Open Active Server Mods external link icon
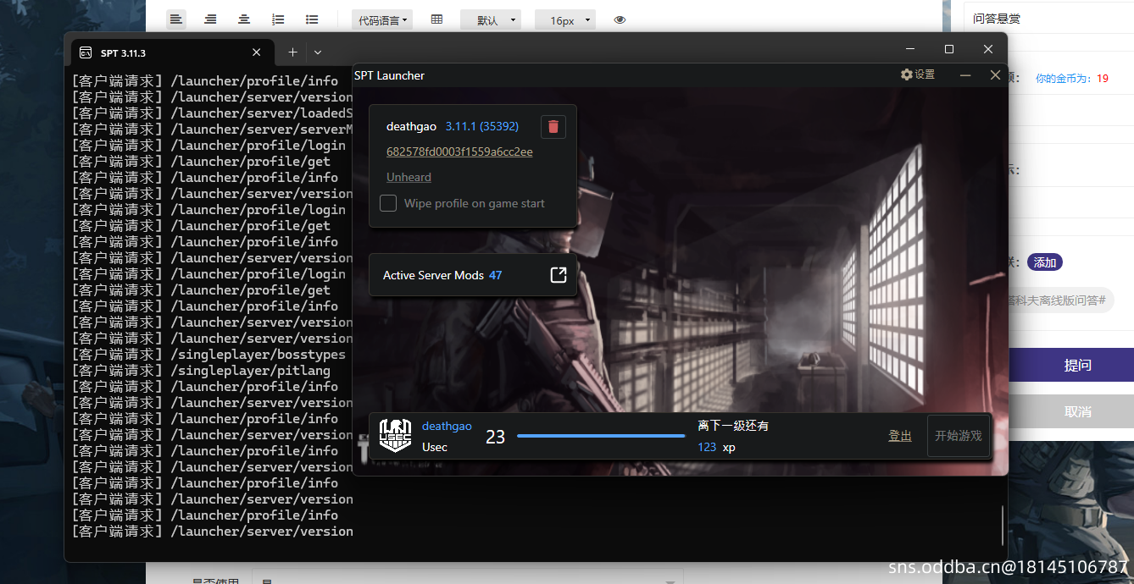 tap(559, 275)
